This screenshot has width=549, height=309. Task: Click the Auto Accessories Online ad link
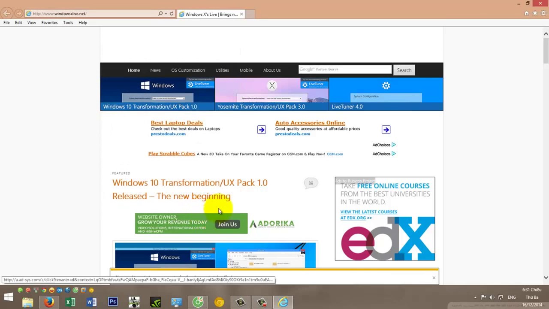(310, 123)
